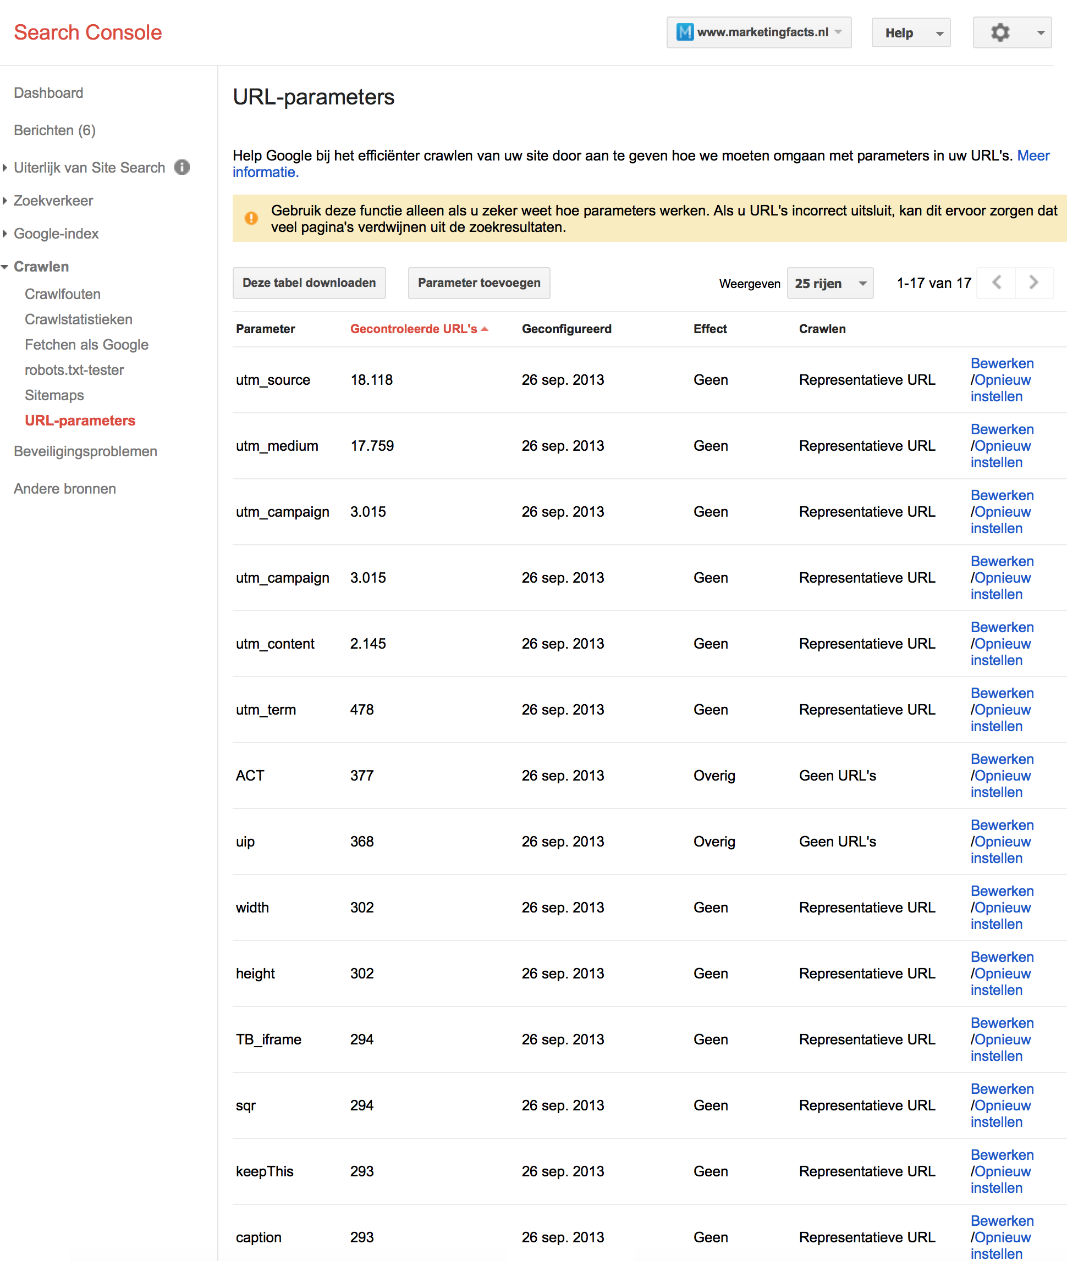Go to previous page arrow
Viewport: 1067px width, 1261px height.
click(x=996, y=283)
